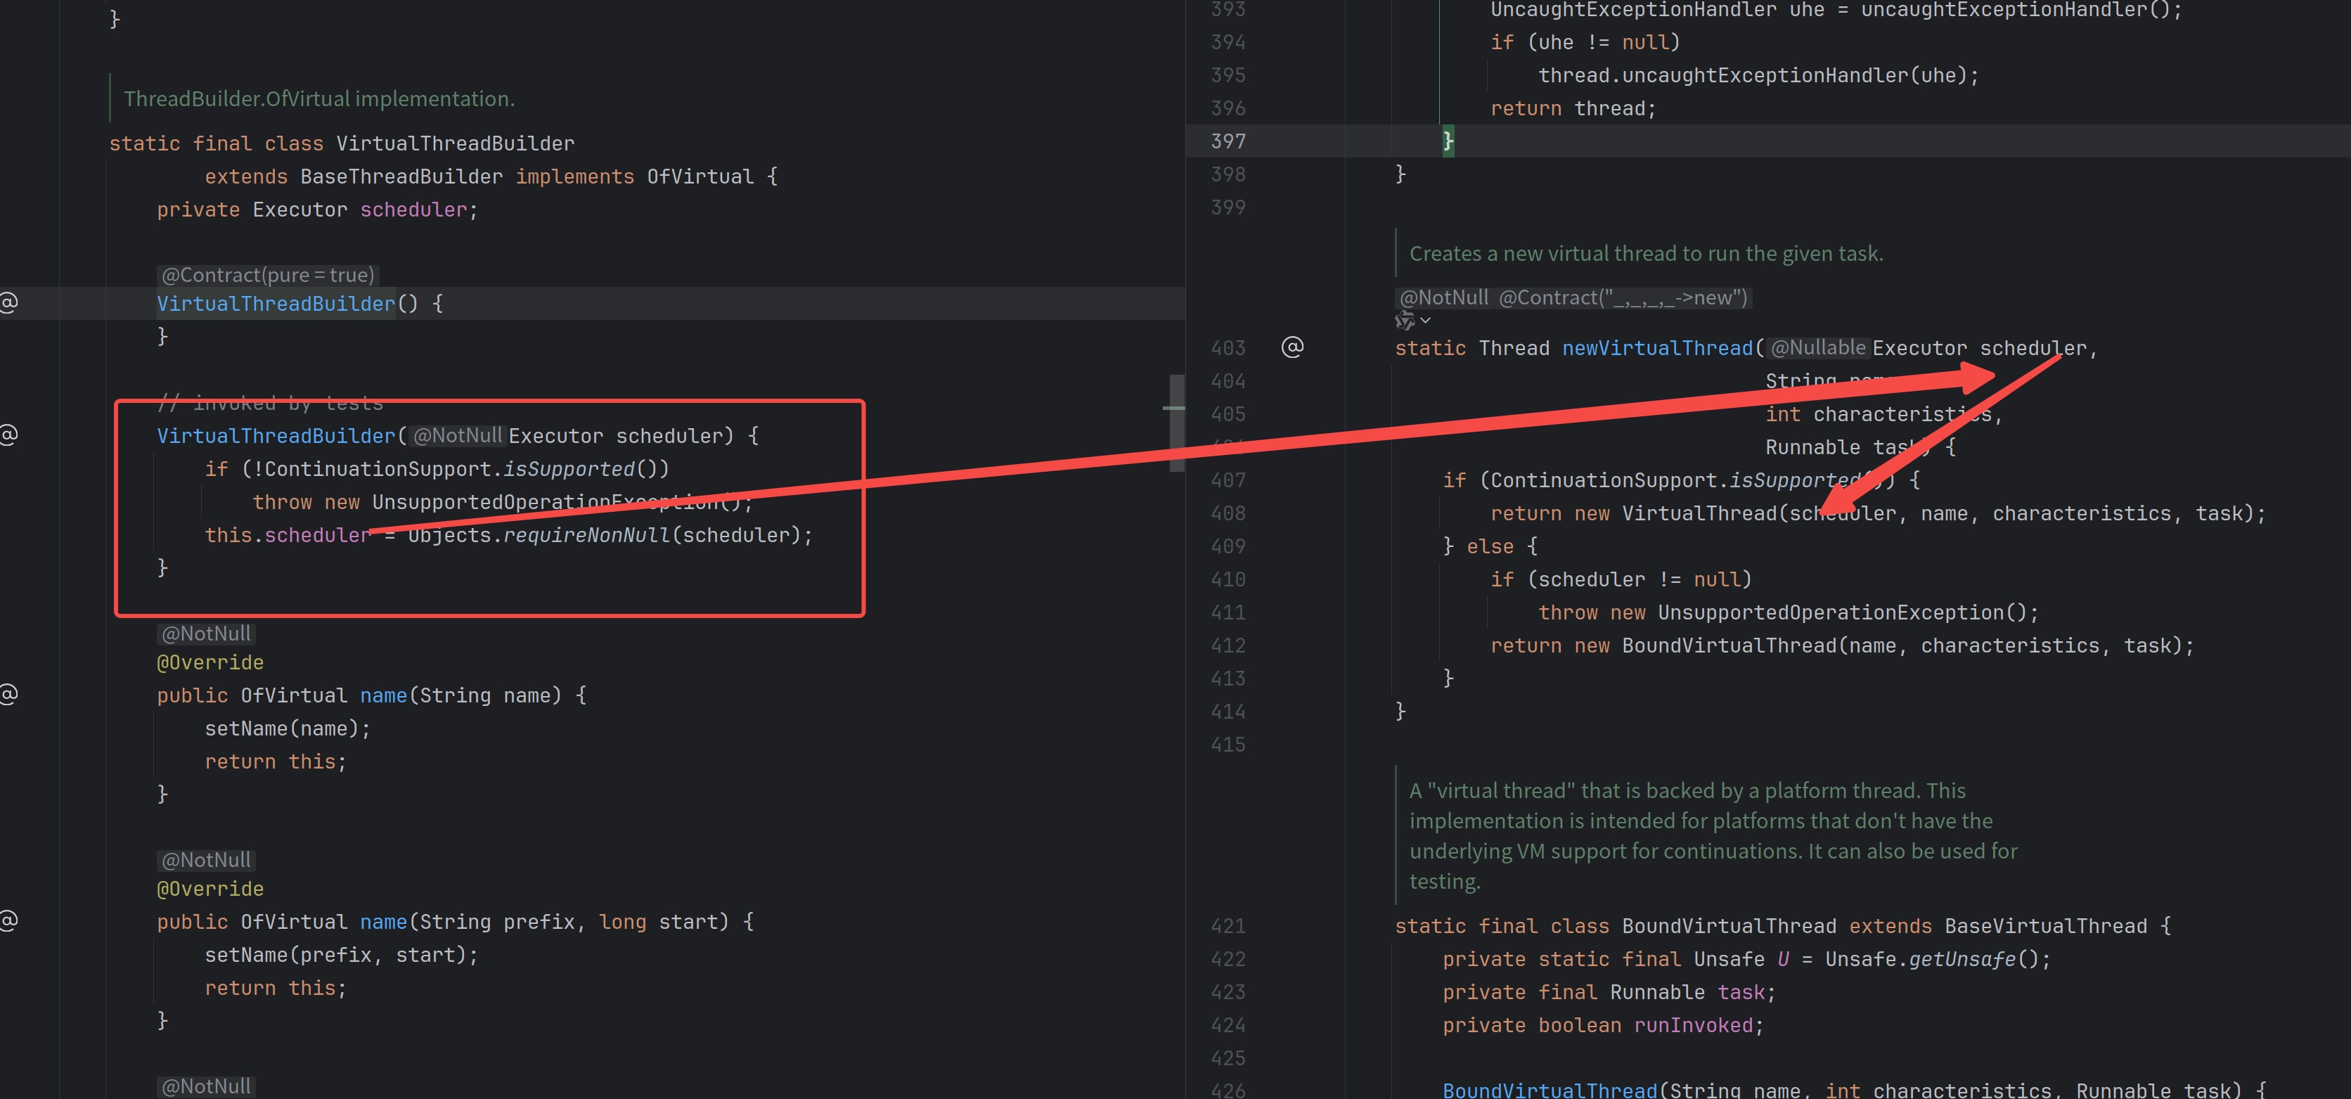This screenshot has height=1099, width=2351.
Task: Click the @NotNull hint above name(String prefix, long start)
Action: click(205, 860)
